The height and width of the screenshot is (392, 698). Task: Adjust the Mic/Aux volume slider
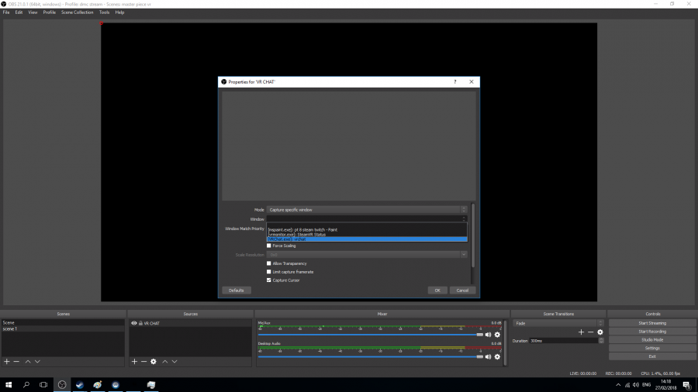pos(371,335)
